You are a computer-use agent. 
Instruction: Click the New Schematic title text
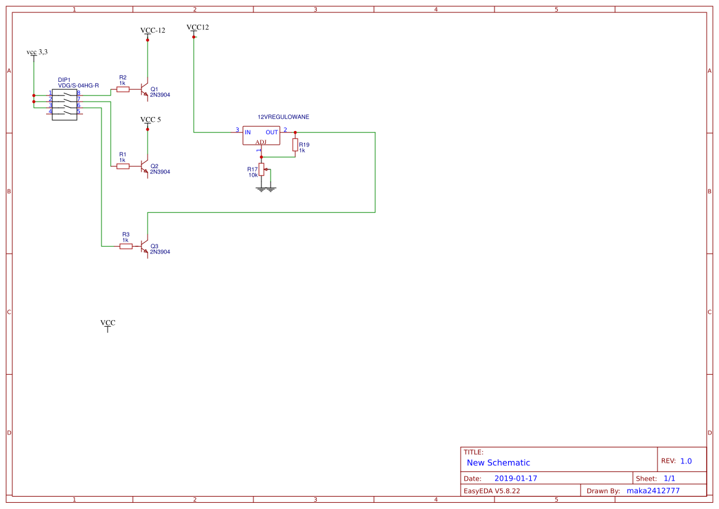point(498,463)
